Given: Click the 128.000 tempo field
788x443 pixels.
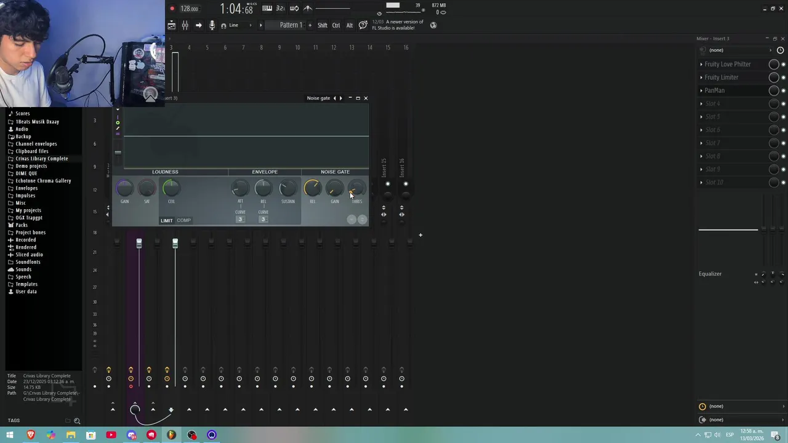Looking at the screenshot, I should [190, 9].
